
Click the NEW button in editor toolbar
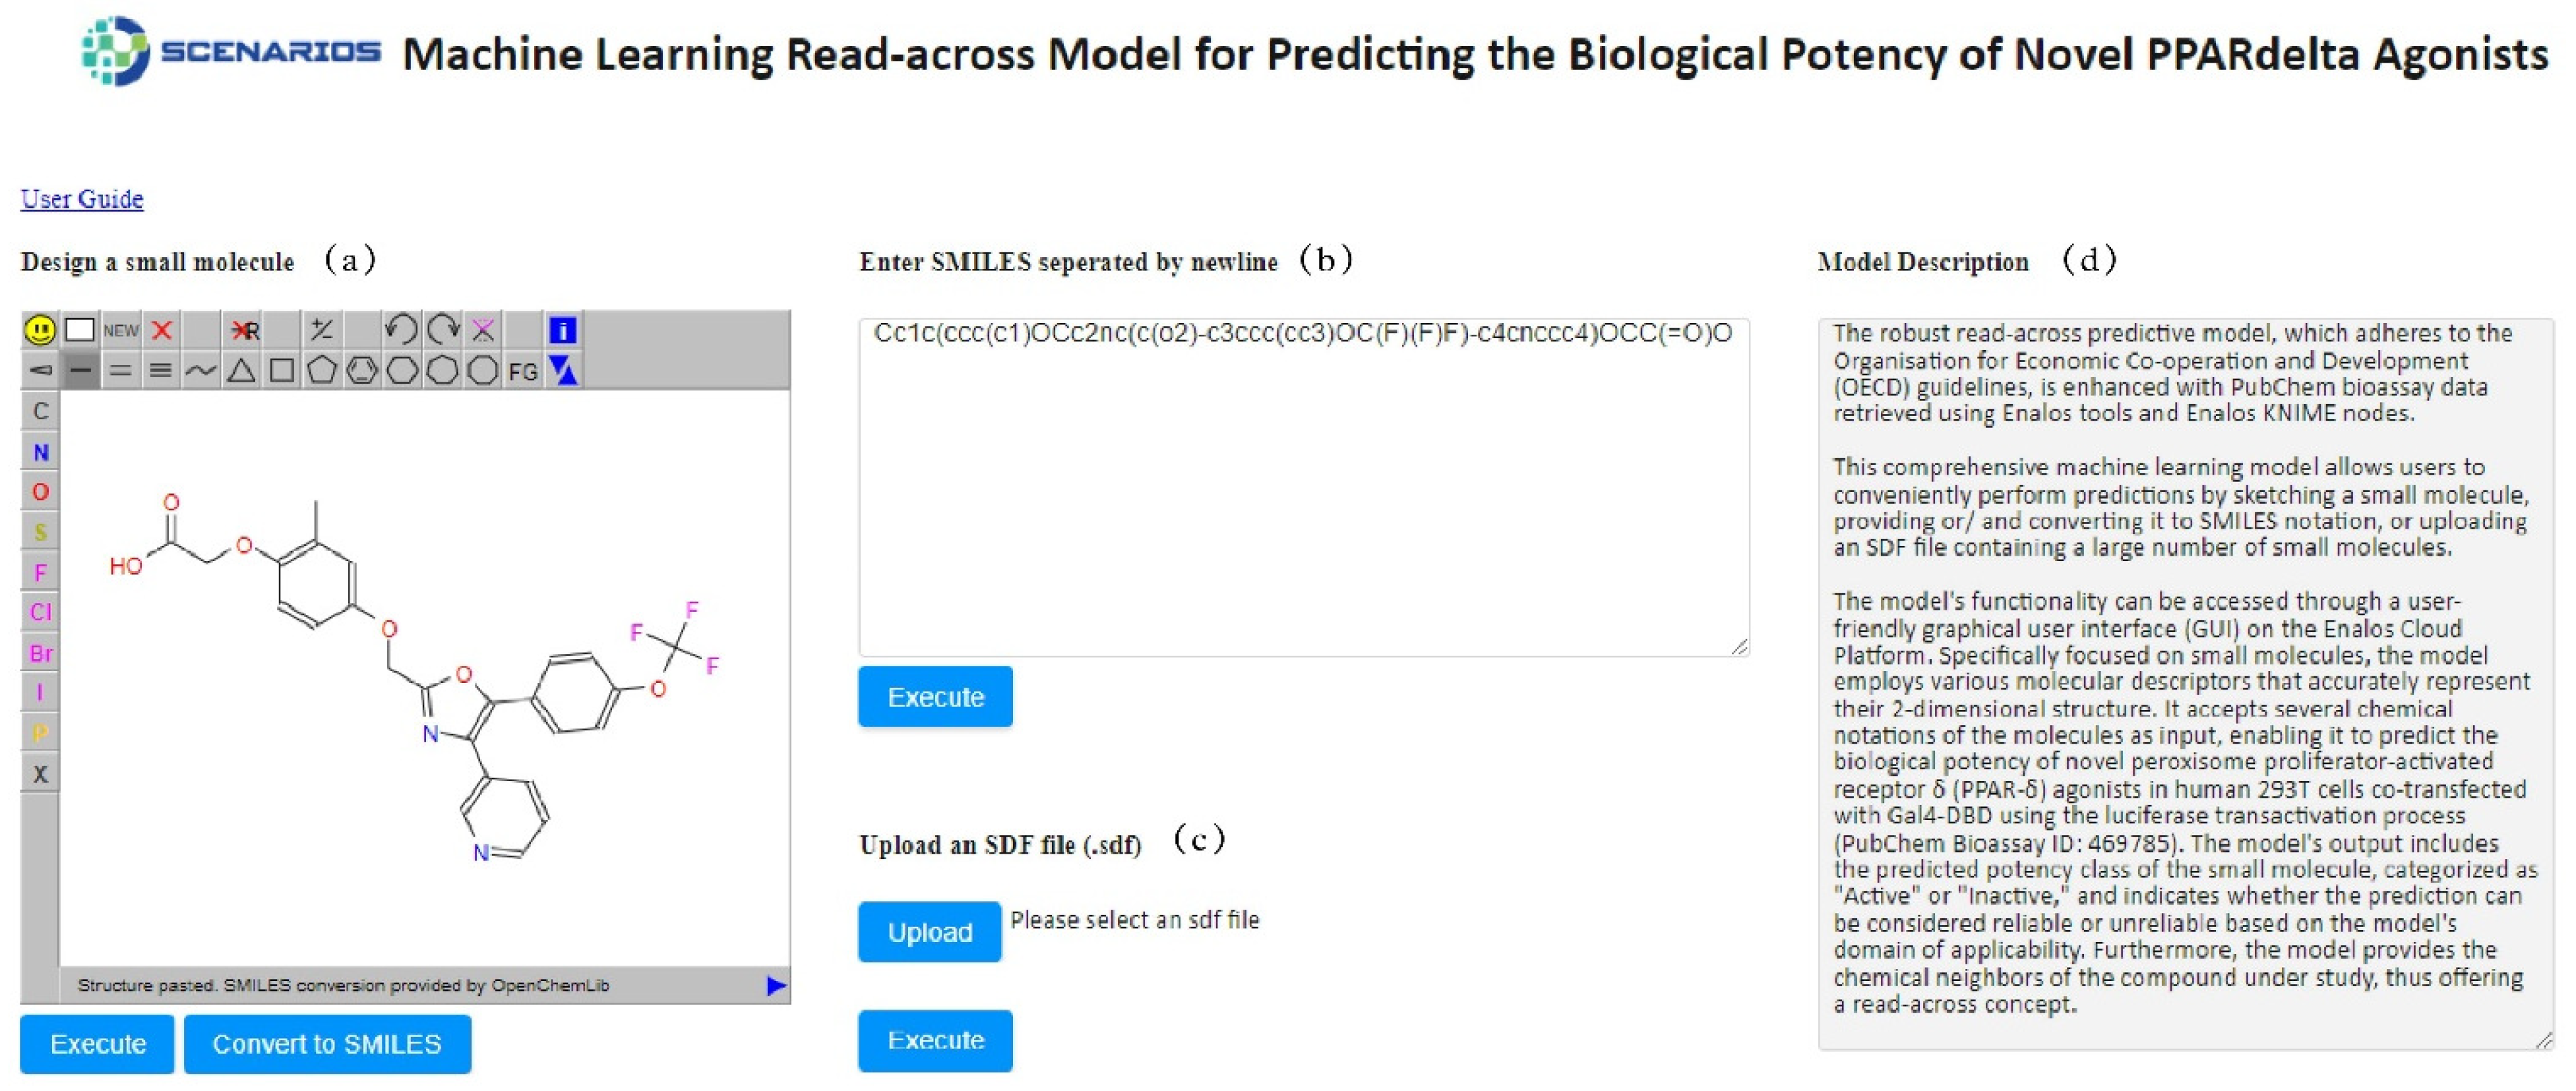pyautogui.click(x=121, y=330)
